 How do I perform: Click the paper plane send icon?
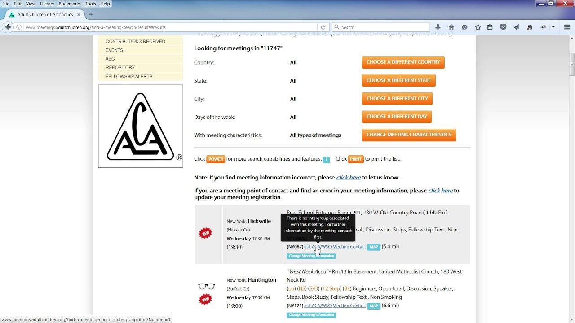[x=517, y=27]
